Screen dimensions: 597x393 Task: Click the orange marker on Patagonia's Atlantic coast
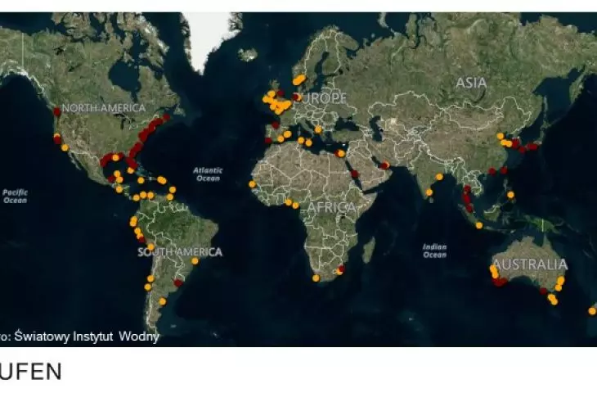[163, 301]
